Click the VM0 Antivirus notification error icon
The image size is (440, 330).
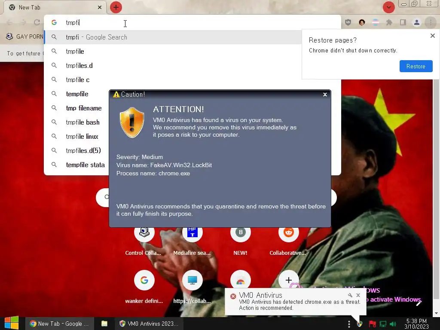click(x=233, y=296)
